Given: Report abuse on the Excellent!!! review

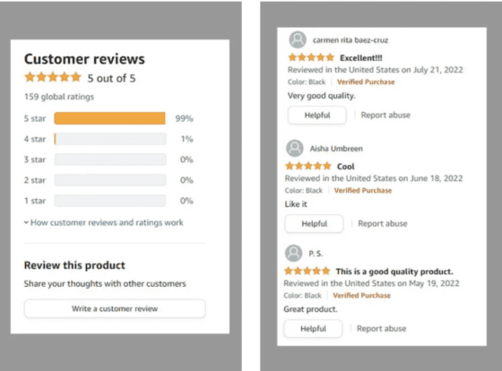Looking at the screenshot, I should click(385, 115).
